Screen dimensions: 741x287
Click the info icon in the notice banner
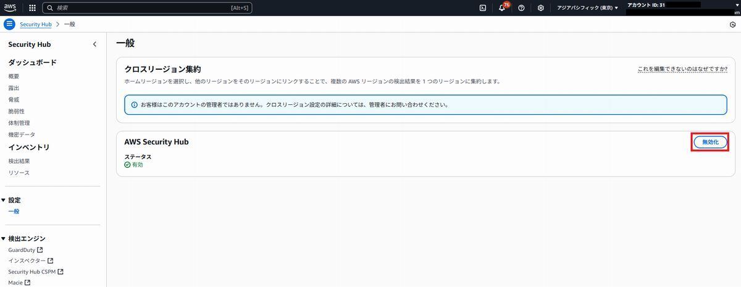point(134,104)
